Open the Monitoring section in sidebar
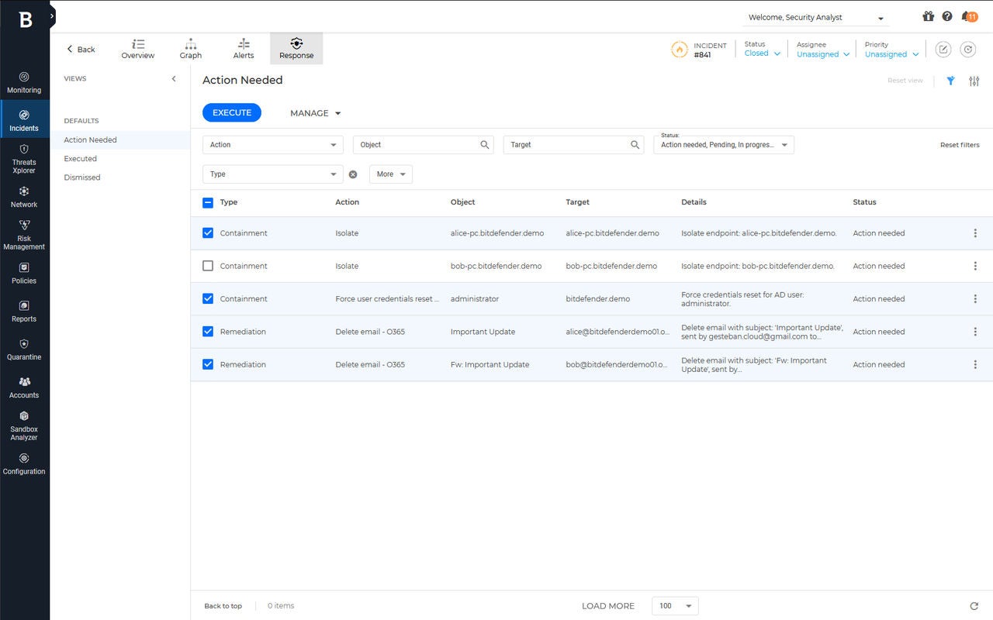This screenshot has height=620, width=993. pos(24,82)
